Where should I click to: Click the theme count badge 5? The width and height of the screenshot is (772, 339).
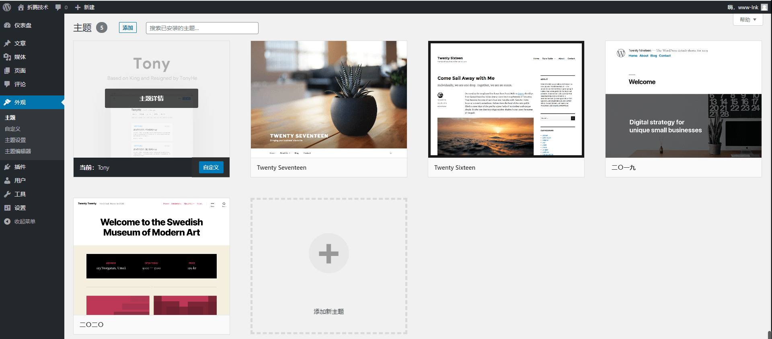[x=102, y=28]
